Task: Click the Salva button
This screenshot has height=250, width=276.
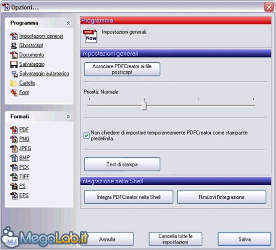Action: tap(244, 239)
